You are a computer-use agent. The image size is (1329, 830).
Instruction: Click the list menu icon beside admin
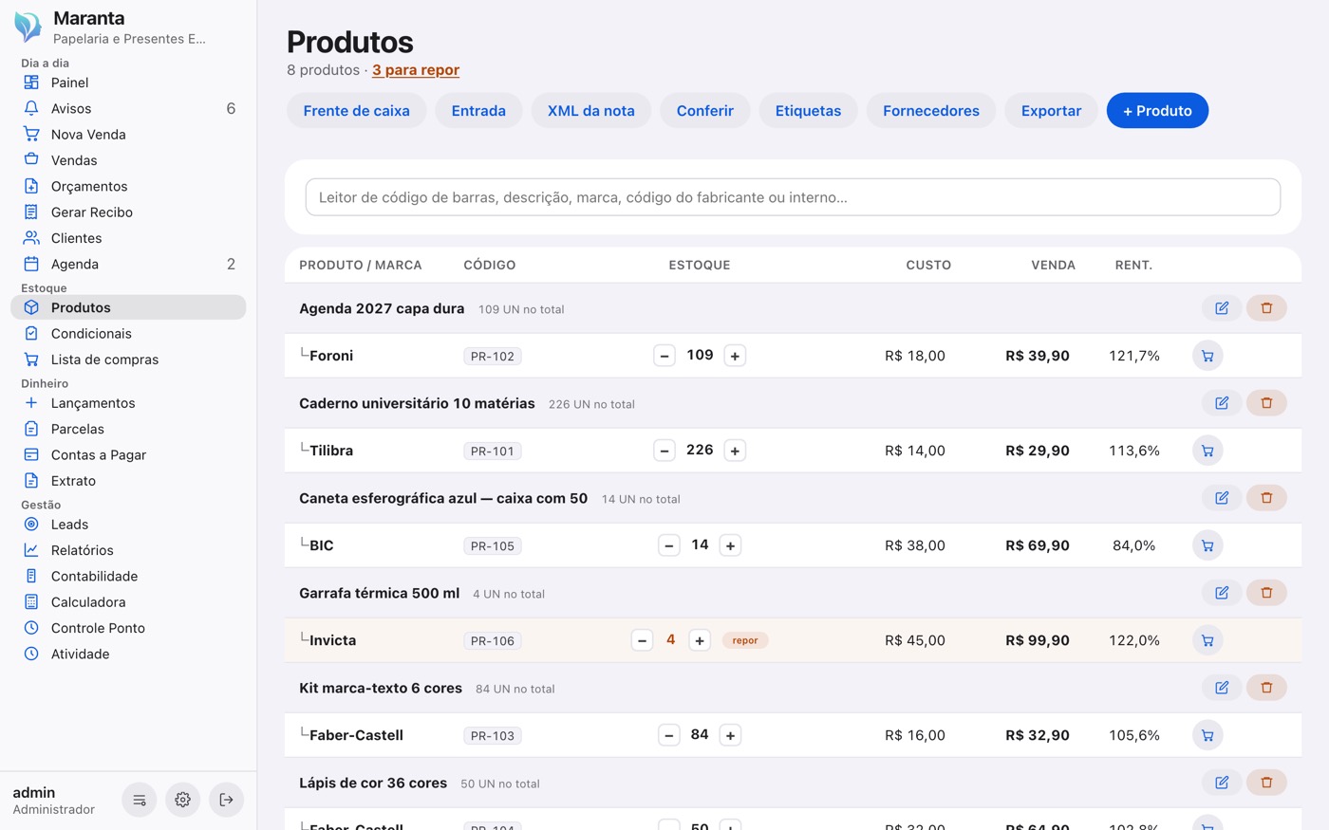pyautogui.click(x=140, y=800)
